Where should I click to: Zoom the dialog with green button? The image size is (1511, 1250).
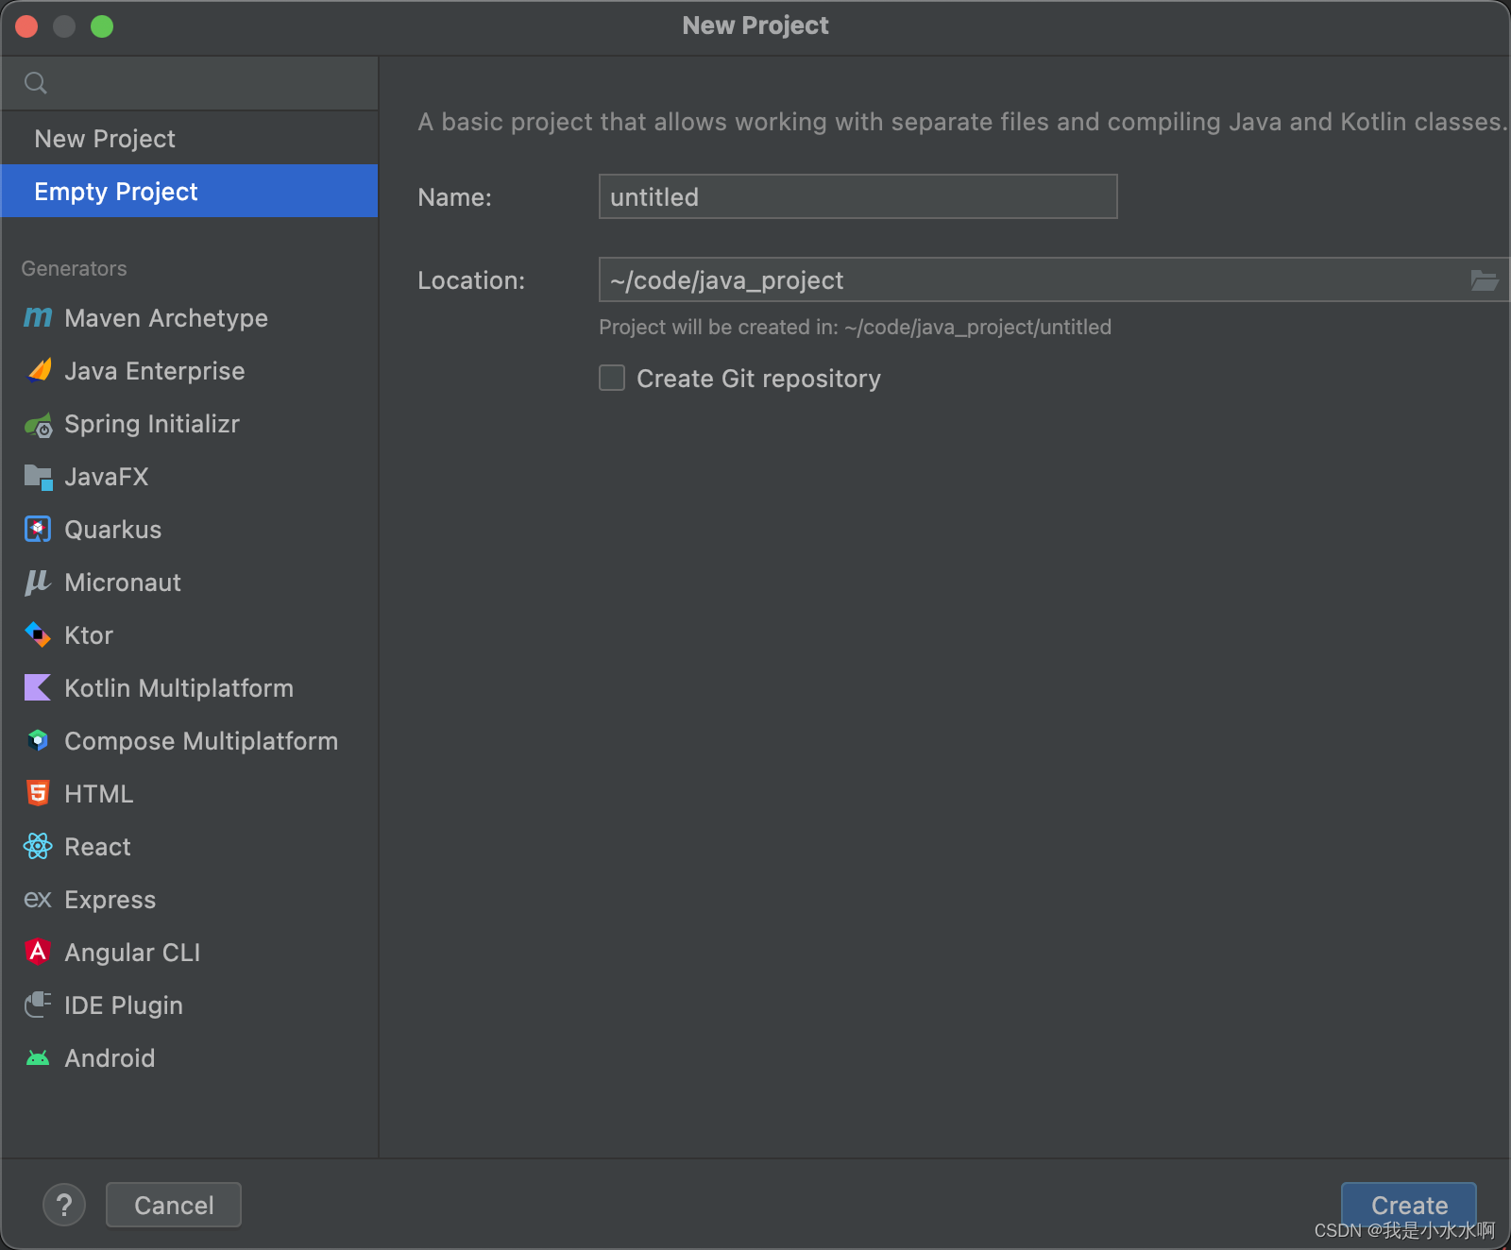[102, 26]
